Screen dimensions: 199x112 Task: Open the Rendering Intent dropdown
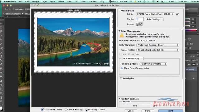tap(153, 64)
